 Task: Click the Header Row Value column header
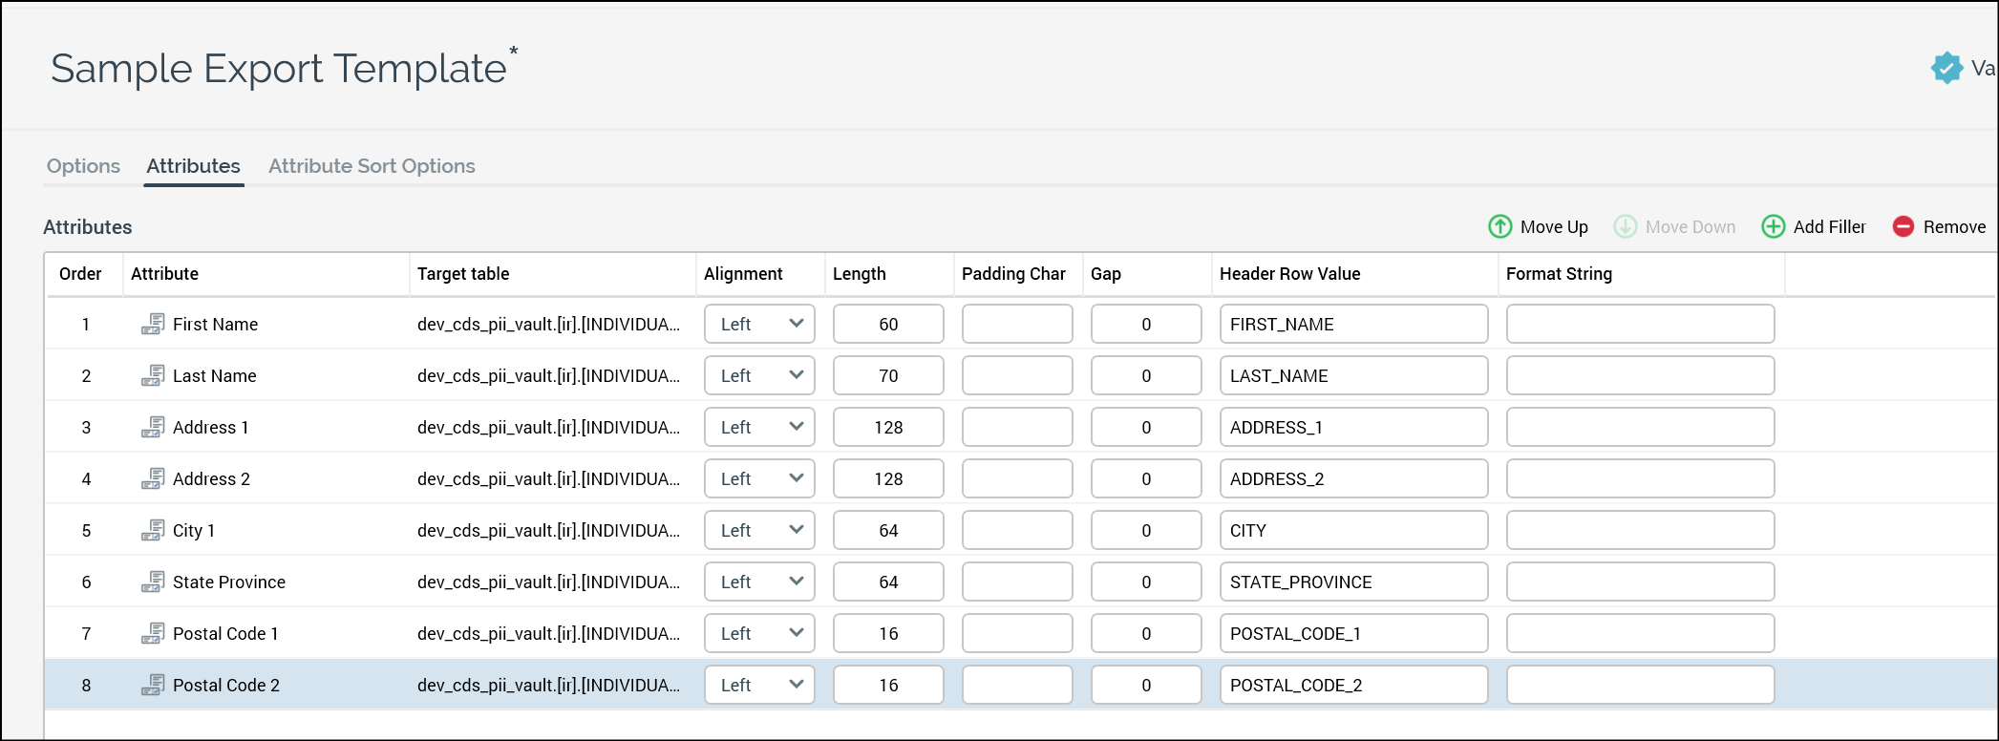pyautogui.click(x=1289, y=274)
